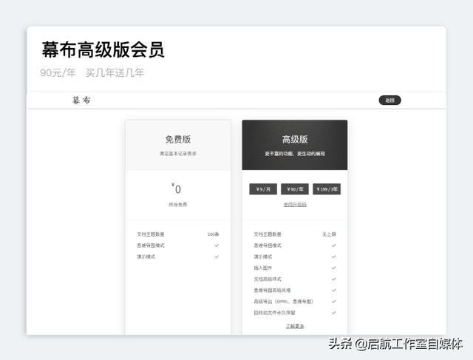Click the 200条 document limit value
Image resolution: width=473 pixels, height=360 pixels.
(213, 234)
